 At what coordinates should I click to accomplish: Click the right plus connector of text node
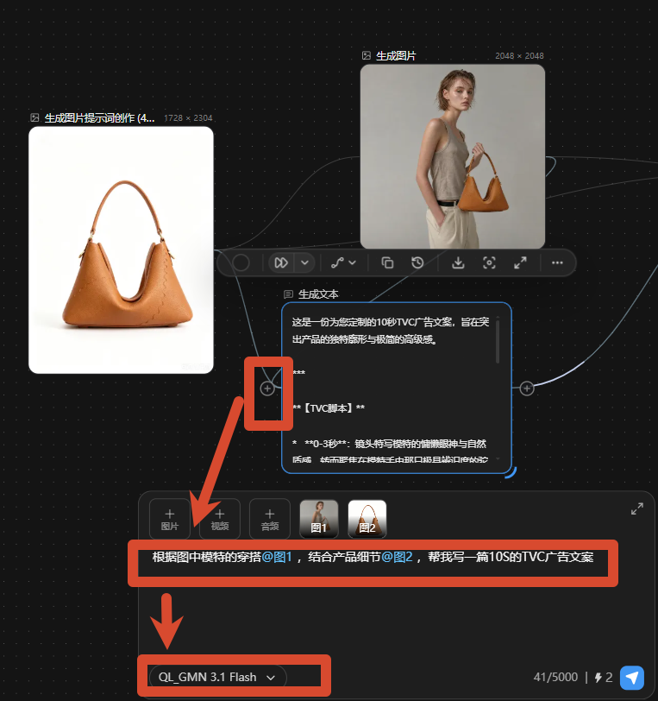pyautogui.click(x=527, y=388)
